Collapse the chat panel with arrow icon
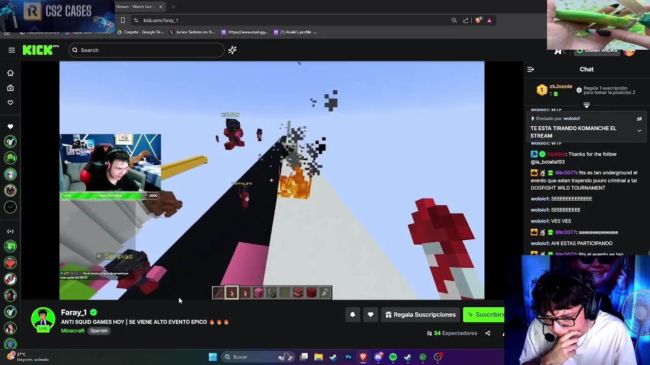 pos(531,69)
